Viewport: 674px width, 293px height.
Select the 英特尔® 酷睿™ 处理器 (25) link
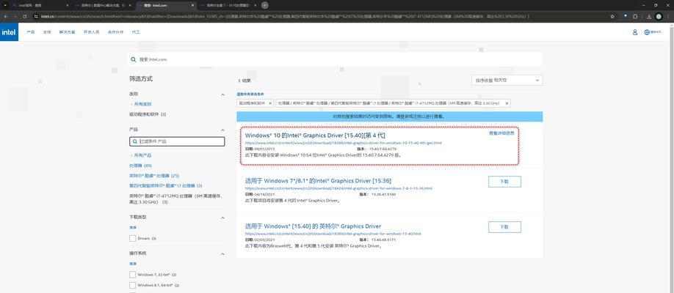pyautogui.click(x=154, y=176)
